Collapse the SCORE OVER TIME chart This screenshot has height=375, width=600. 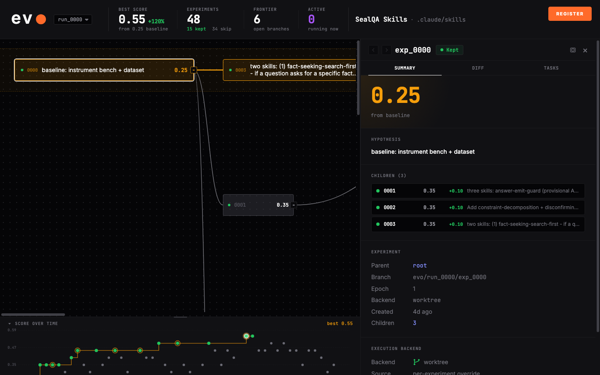10,324
